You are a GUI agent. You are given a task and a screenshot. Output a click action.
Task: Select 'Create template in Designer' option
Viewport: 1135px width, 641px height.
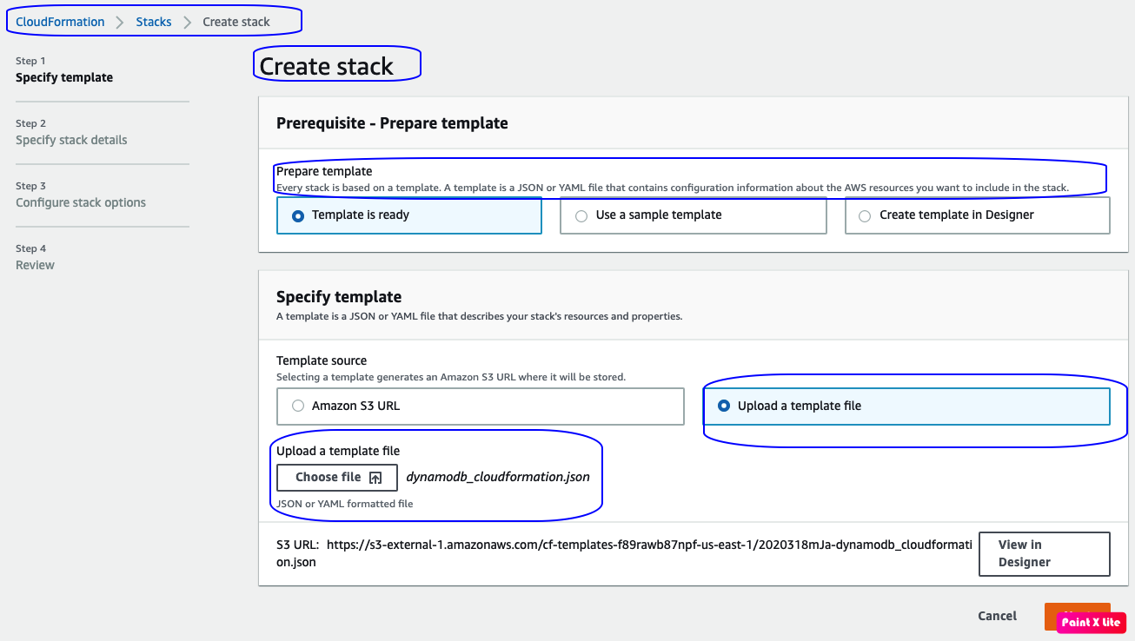point(865,215)
